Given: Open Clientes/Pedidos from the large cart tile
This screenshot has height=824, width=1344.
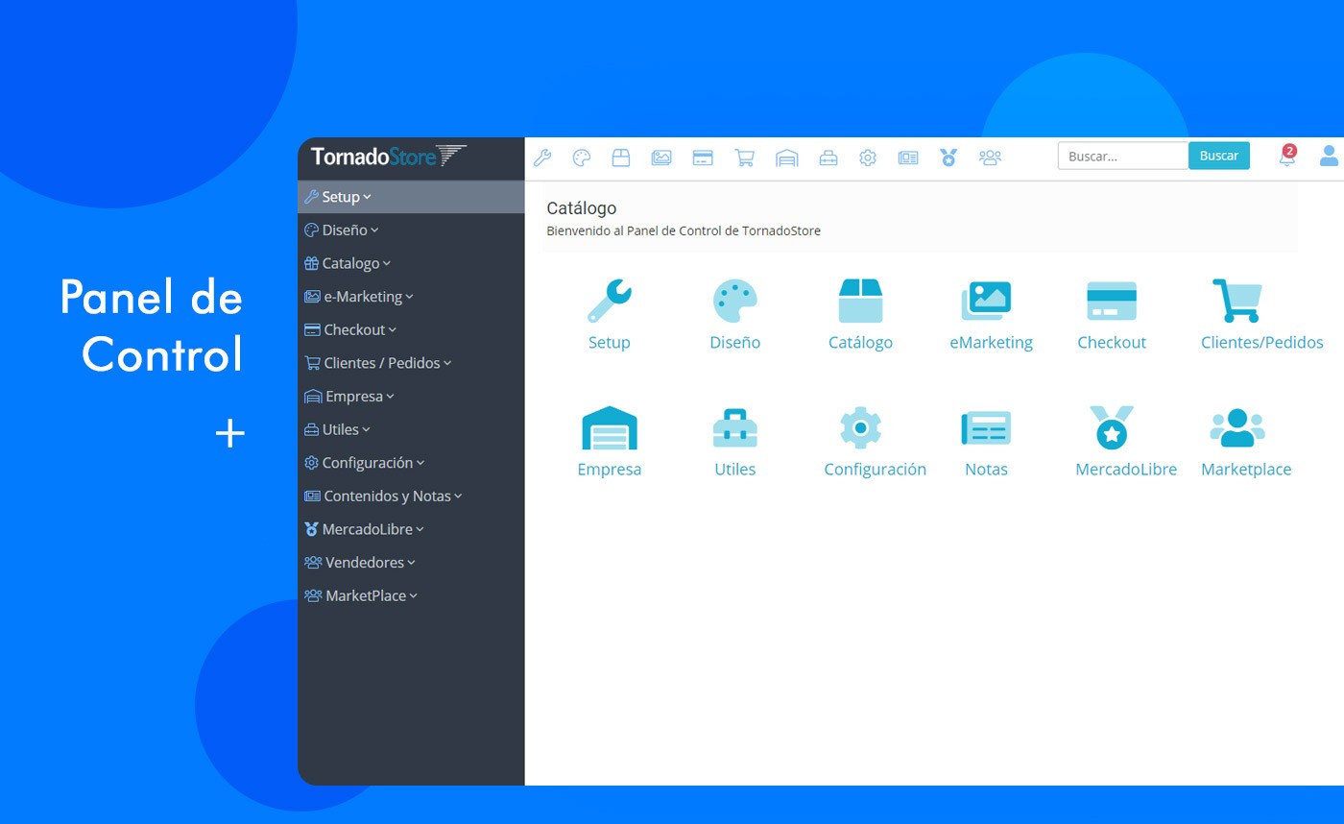Looking at the screenshot, I should (1261, 315).
